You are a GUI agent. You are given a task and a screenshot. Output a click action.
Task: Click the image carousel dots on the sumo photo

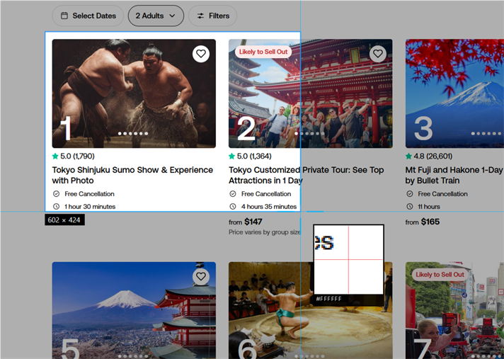pos(133,133)
